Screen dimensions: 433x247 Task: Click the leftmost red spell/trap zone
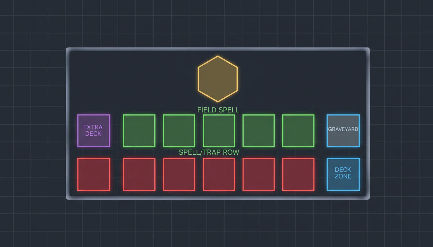[x=94, y=174]
